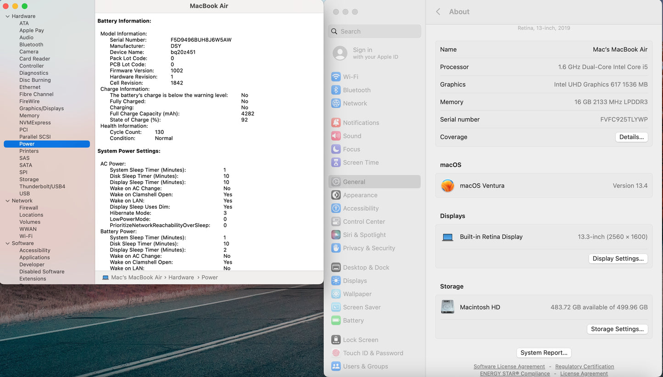Select the Focus moon icon
This screenshot has height=377, width=663.
[336, 150]
